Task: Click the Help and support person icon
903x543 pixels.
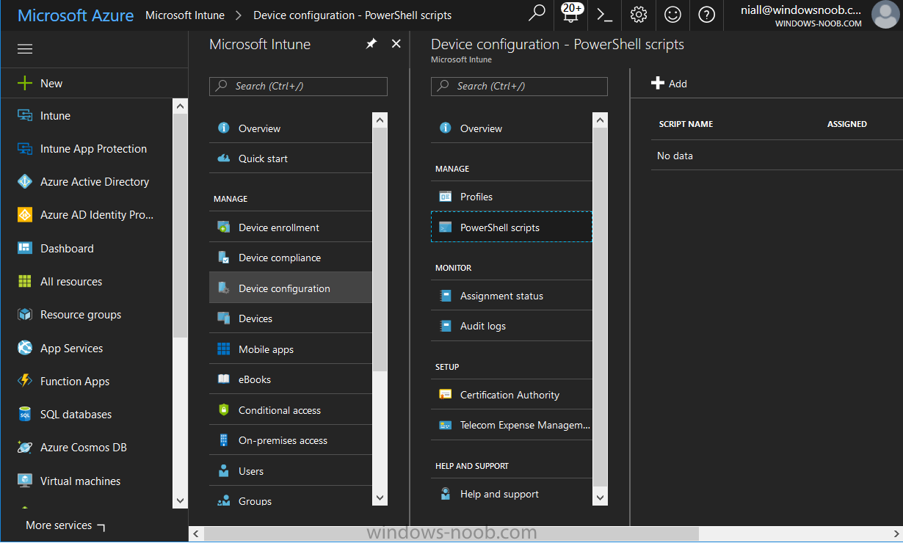Action: pos(446,494)
